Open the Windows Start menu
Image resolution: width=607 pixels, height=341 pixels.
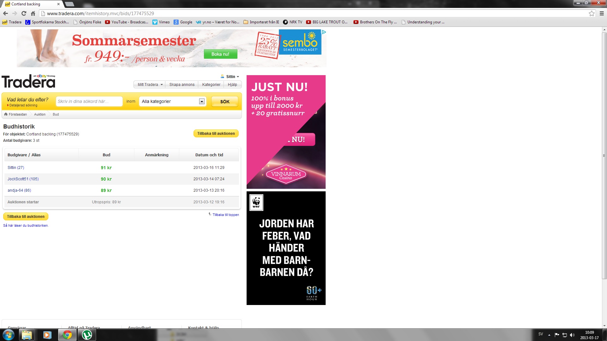(x=8, y=335)
